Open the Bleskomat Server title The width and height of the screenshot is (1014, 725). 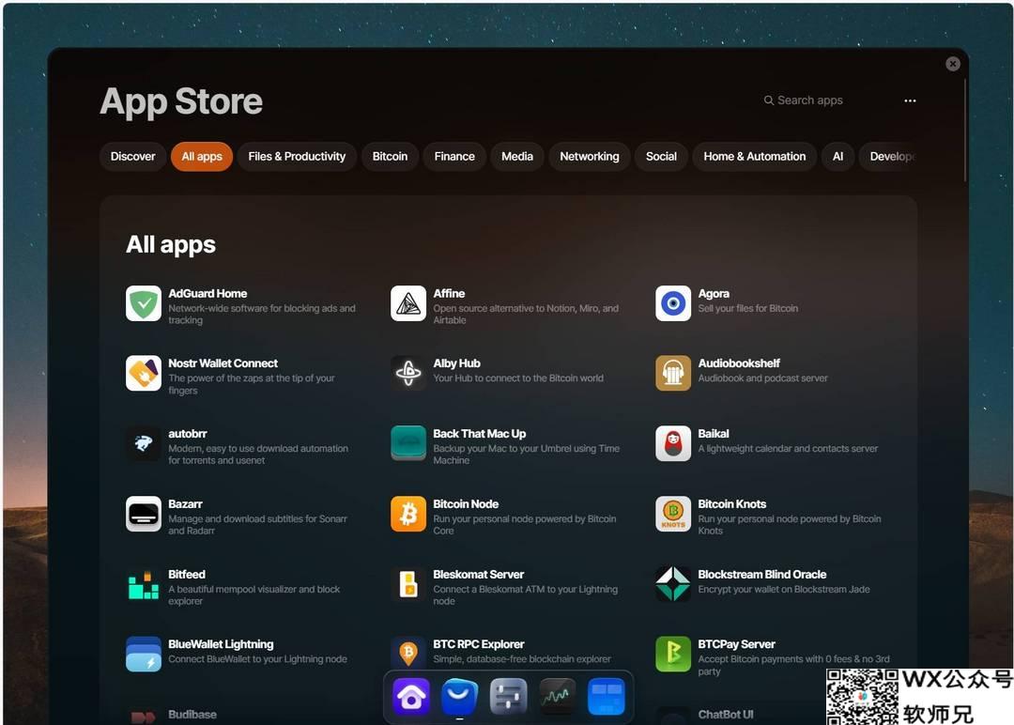(479, 575)
